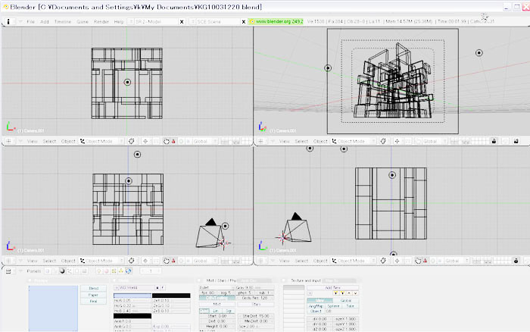
Task: Click Grav 9.80 gravity field
Action: pyautogui.click(x=255, y=287)
